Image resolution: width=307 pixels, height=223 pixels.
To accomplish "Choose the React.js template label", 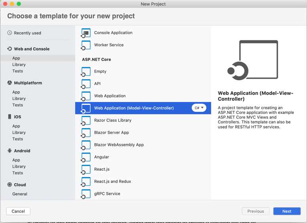I will pos(102,169).
